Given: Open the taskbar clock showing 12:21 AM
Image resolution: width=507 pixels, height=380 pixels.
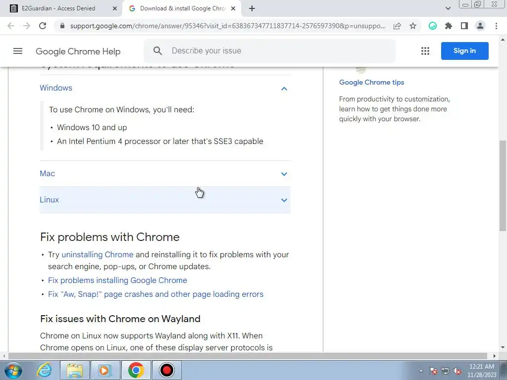Looking at the screenshot, I should [x=482, y=371].
